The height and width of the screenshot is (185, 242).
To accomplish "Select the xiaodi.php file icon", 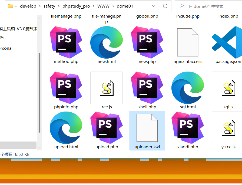I will (188, 128).
